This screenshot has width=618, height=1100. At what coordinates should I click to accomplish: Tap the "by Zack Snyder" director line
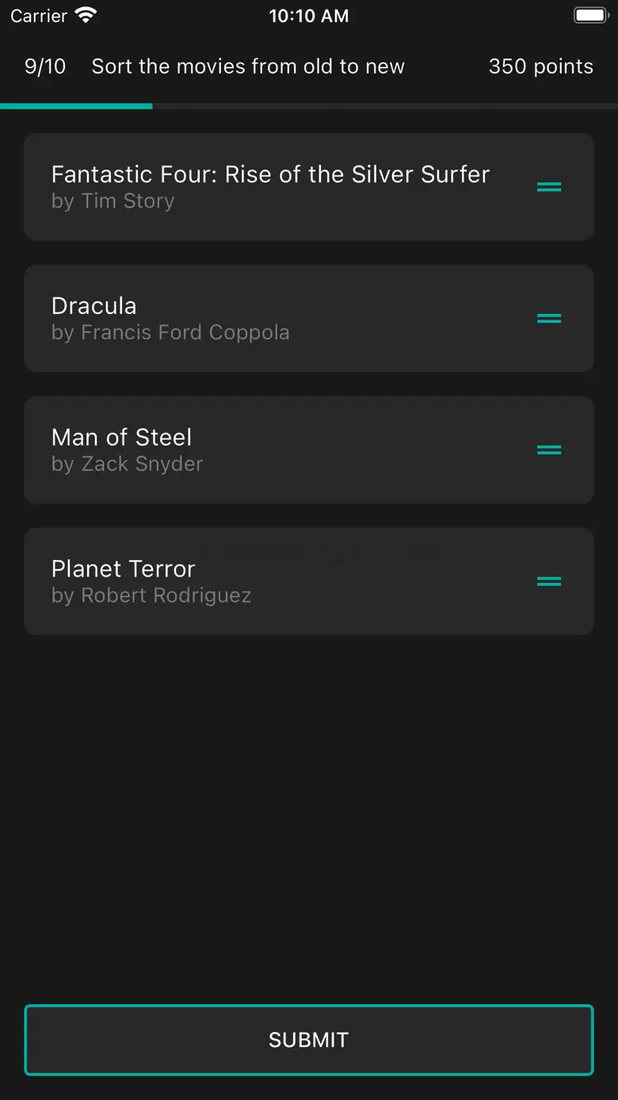[127, 464]
